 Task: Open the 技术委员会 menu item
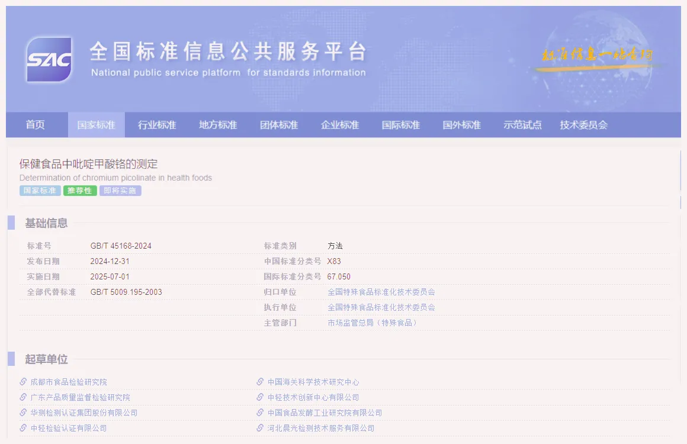click(583, 125)
